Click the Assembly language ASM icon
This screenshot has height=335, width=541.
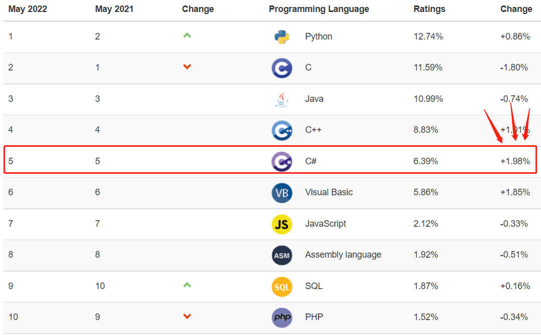click(x=282, y=255)
